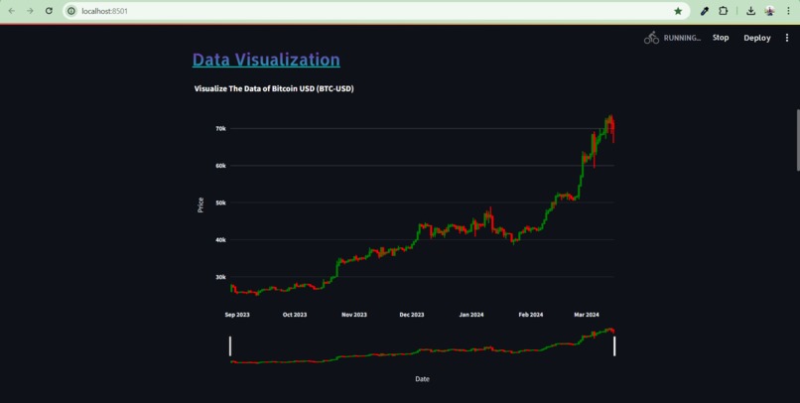This screenshot has width=800, height=403.
Task: Click the Data Visualization heading link
Action: point(266,60)
